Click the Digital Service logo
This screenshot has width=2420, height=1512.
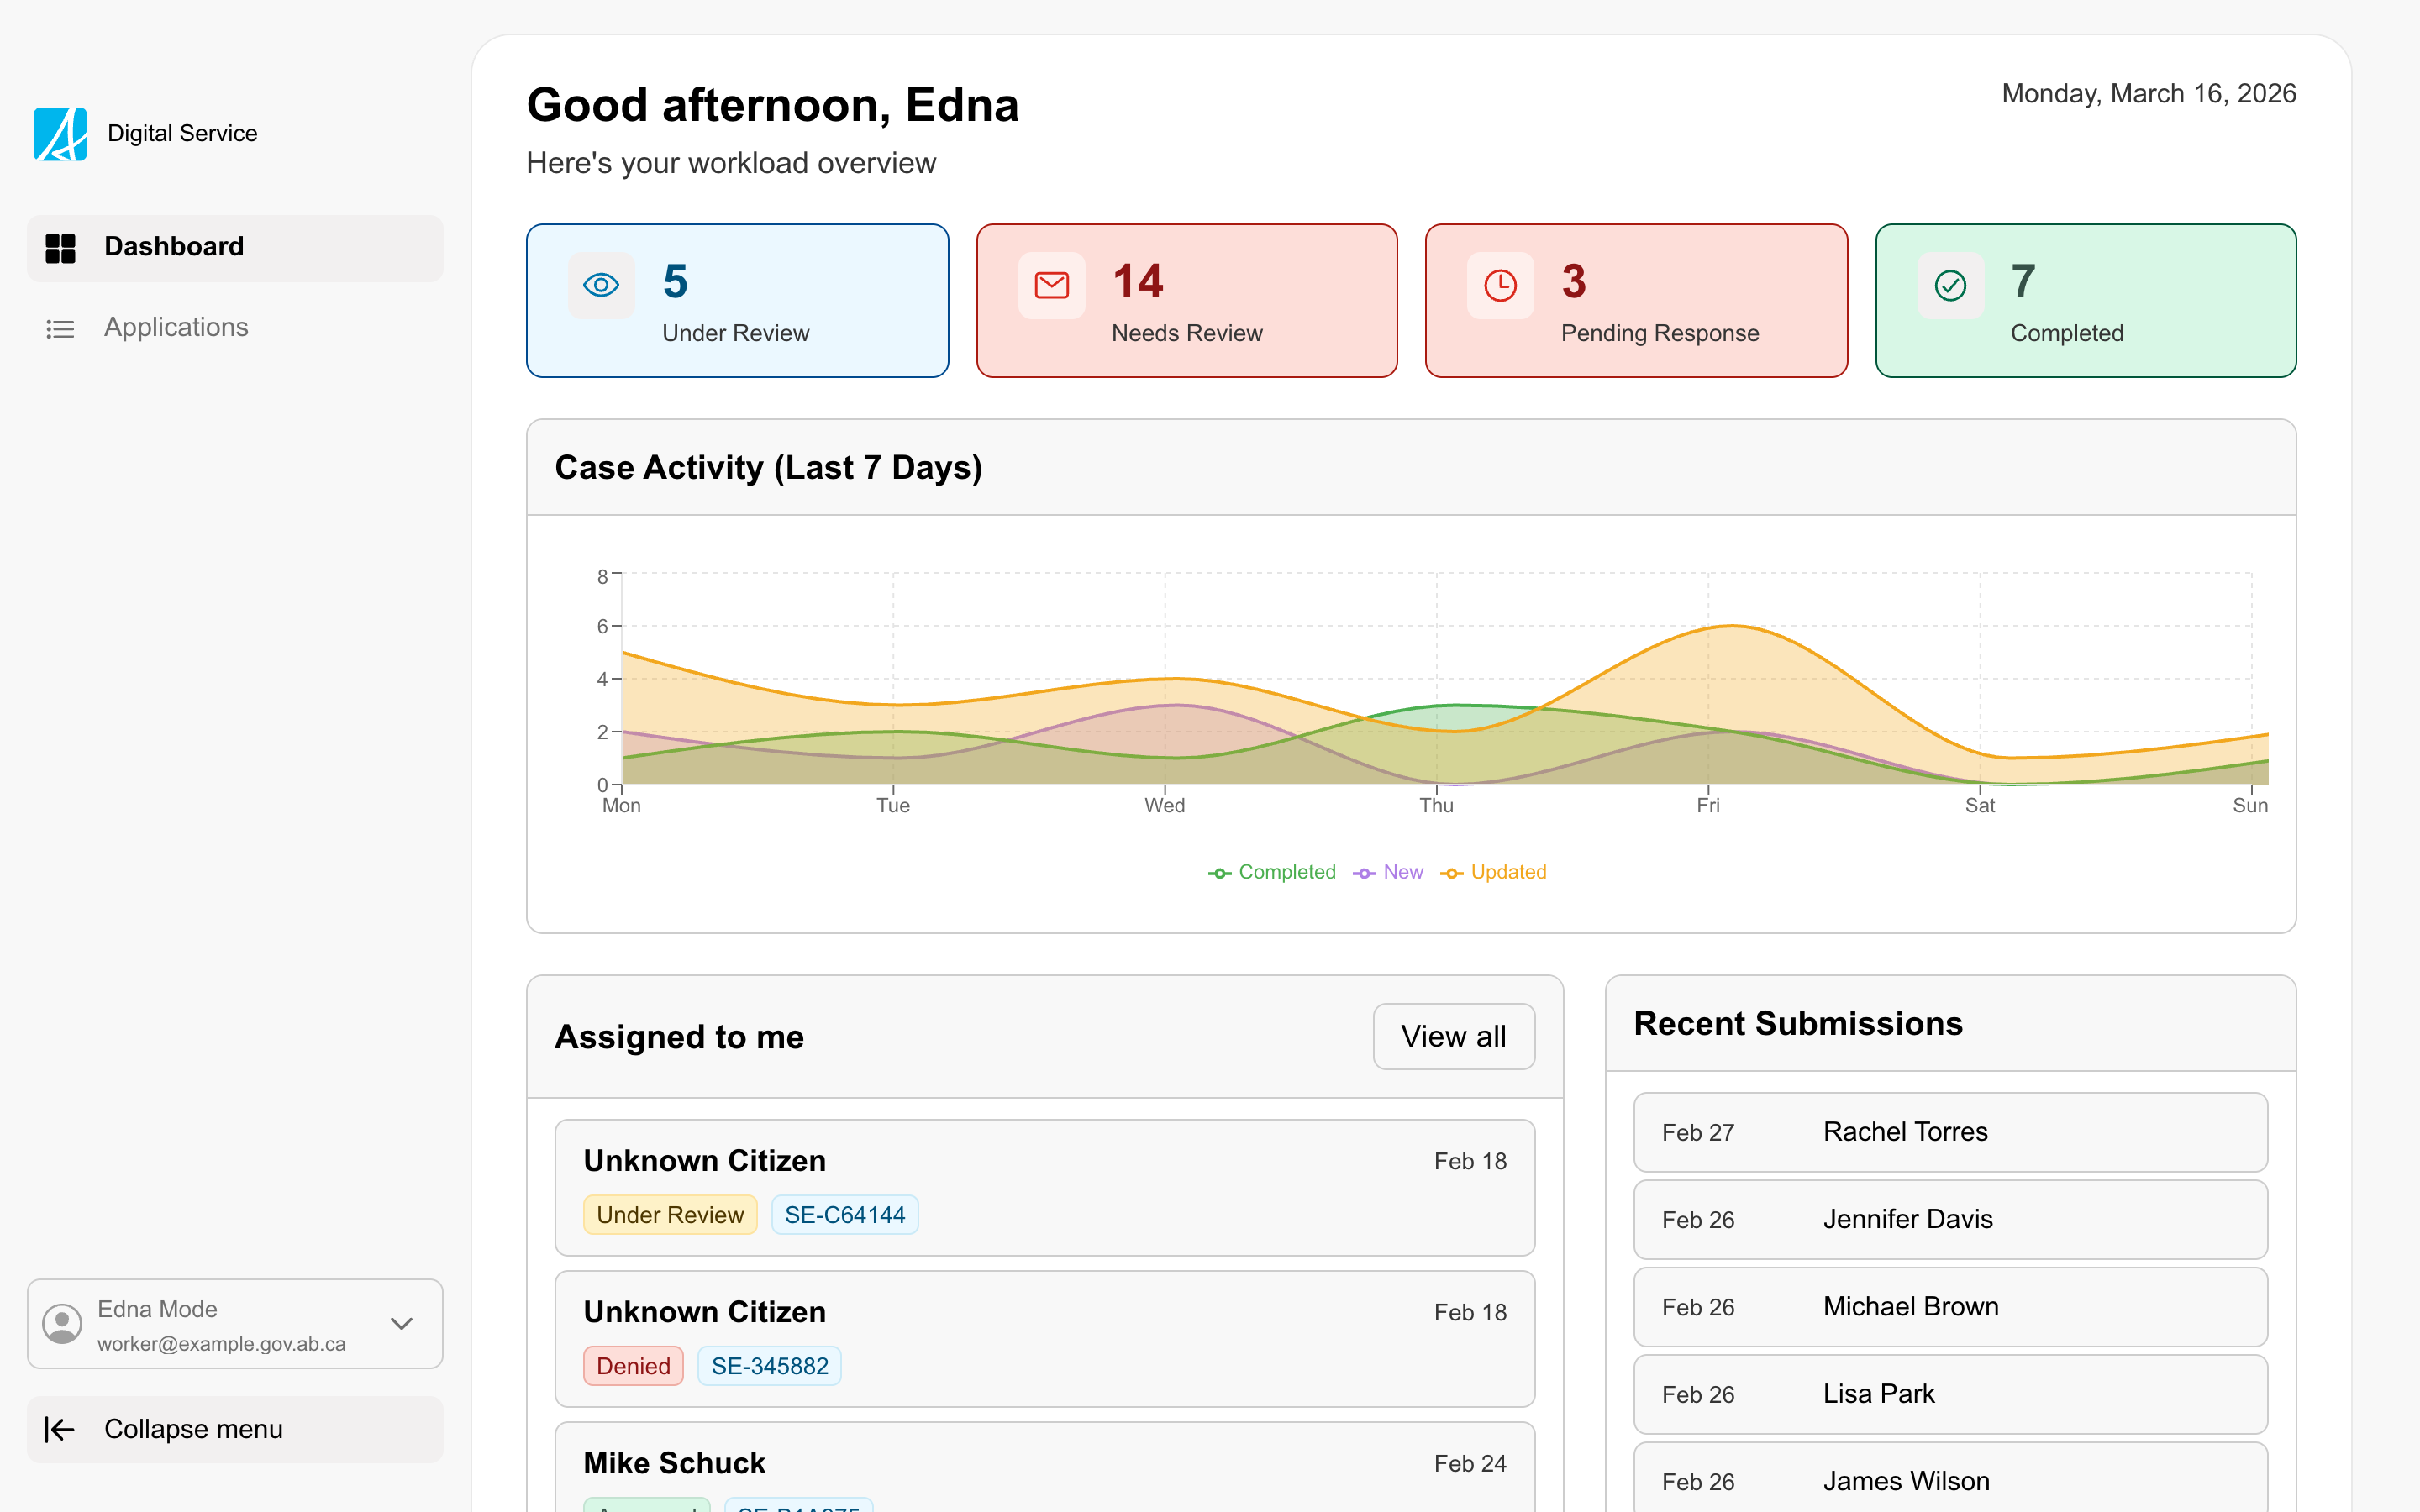point(59,133)
